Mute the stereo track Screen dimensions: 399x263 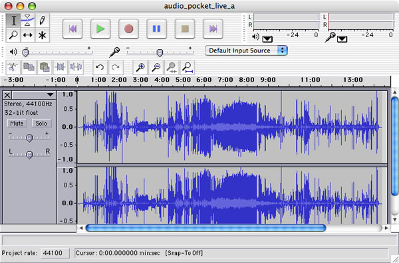pyautogui.click(x=17, y=124)
